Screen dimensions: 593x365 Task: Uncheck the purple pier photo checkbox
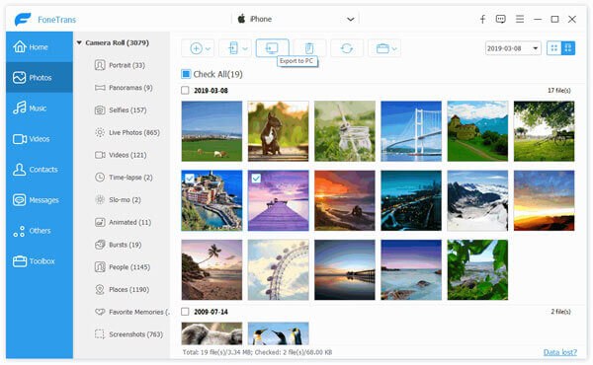click(x=256, y=179)
